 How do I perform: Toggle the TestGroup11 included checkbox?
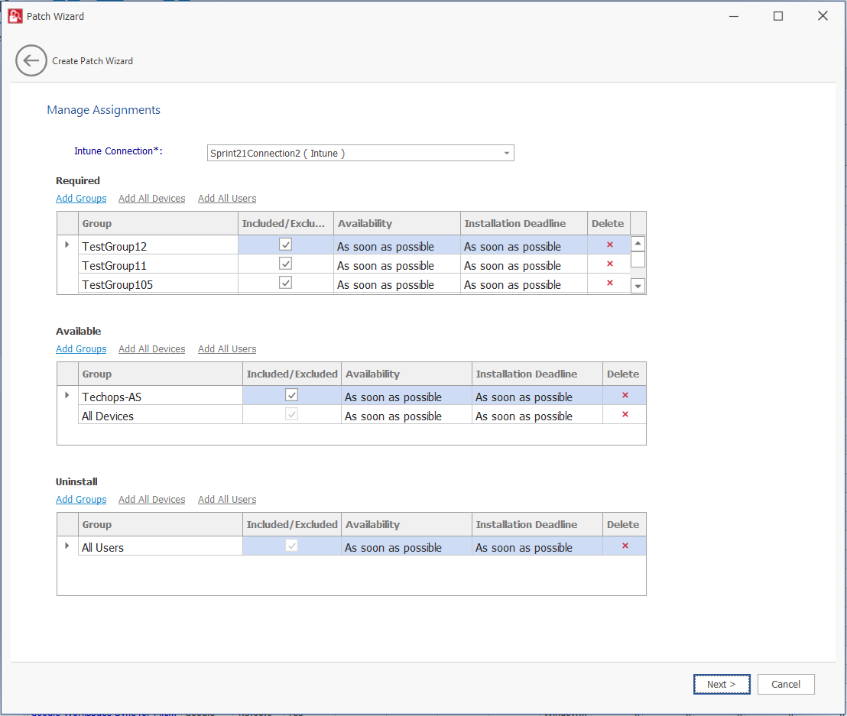pos(285,264)
